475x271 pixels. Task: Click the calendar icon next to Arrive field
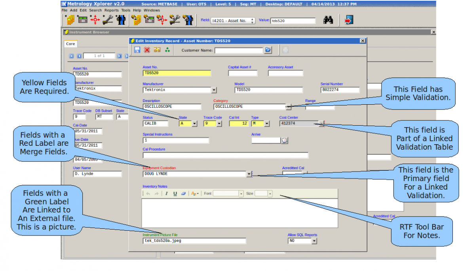[284, 140]
